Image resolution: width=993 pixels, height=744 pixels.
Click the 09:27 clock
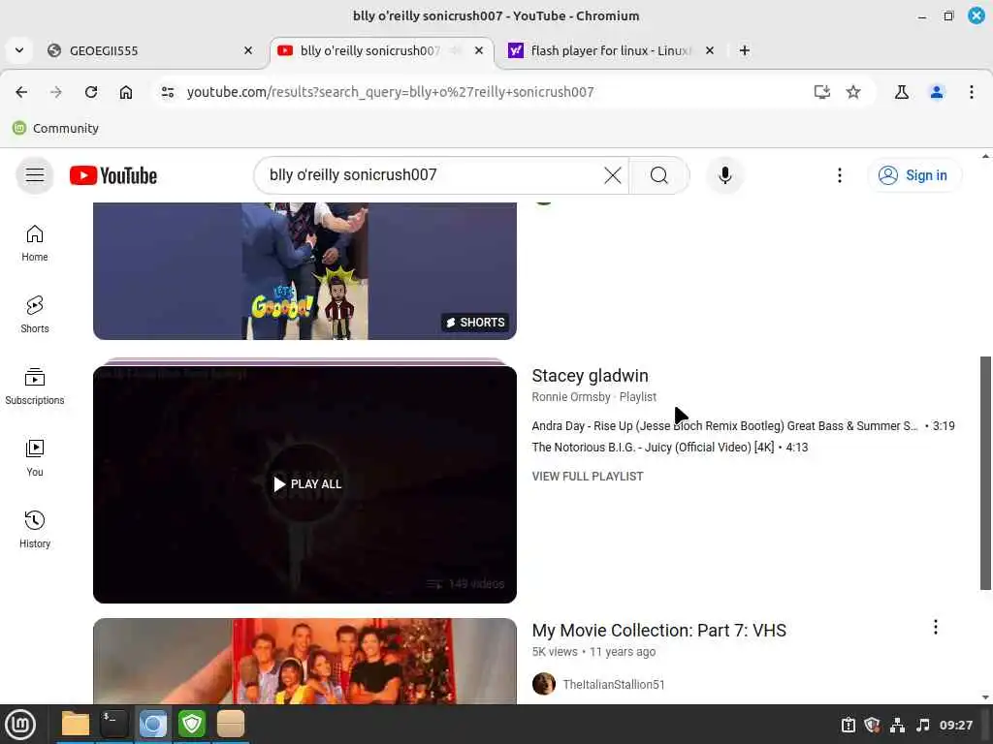click(955, 725)
